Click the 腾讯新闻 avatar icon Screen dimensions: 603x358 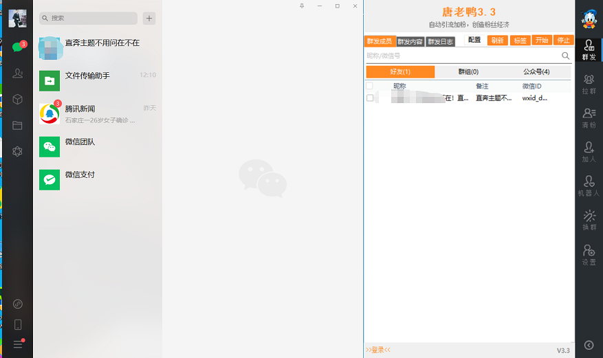click(x=50, y=113)
